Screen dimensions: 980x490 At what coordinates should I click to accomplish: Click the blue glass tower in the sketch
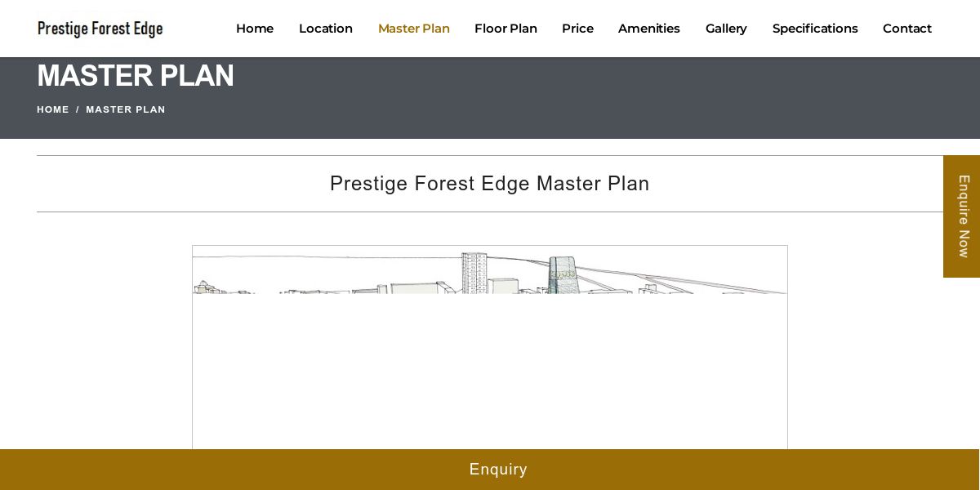(563, 275)
